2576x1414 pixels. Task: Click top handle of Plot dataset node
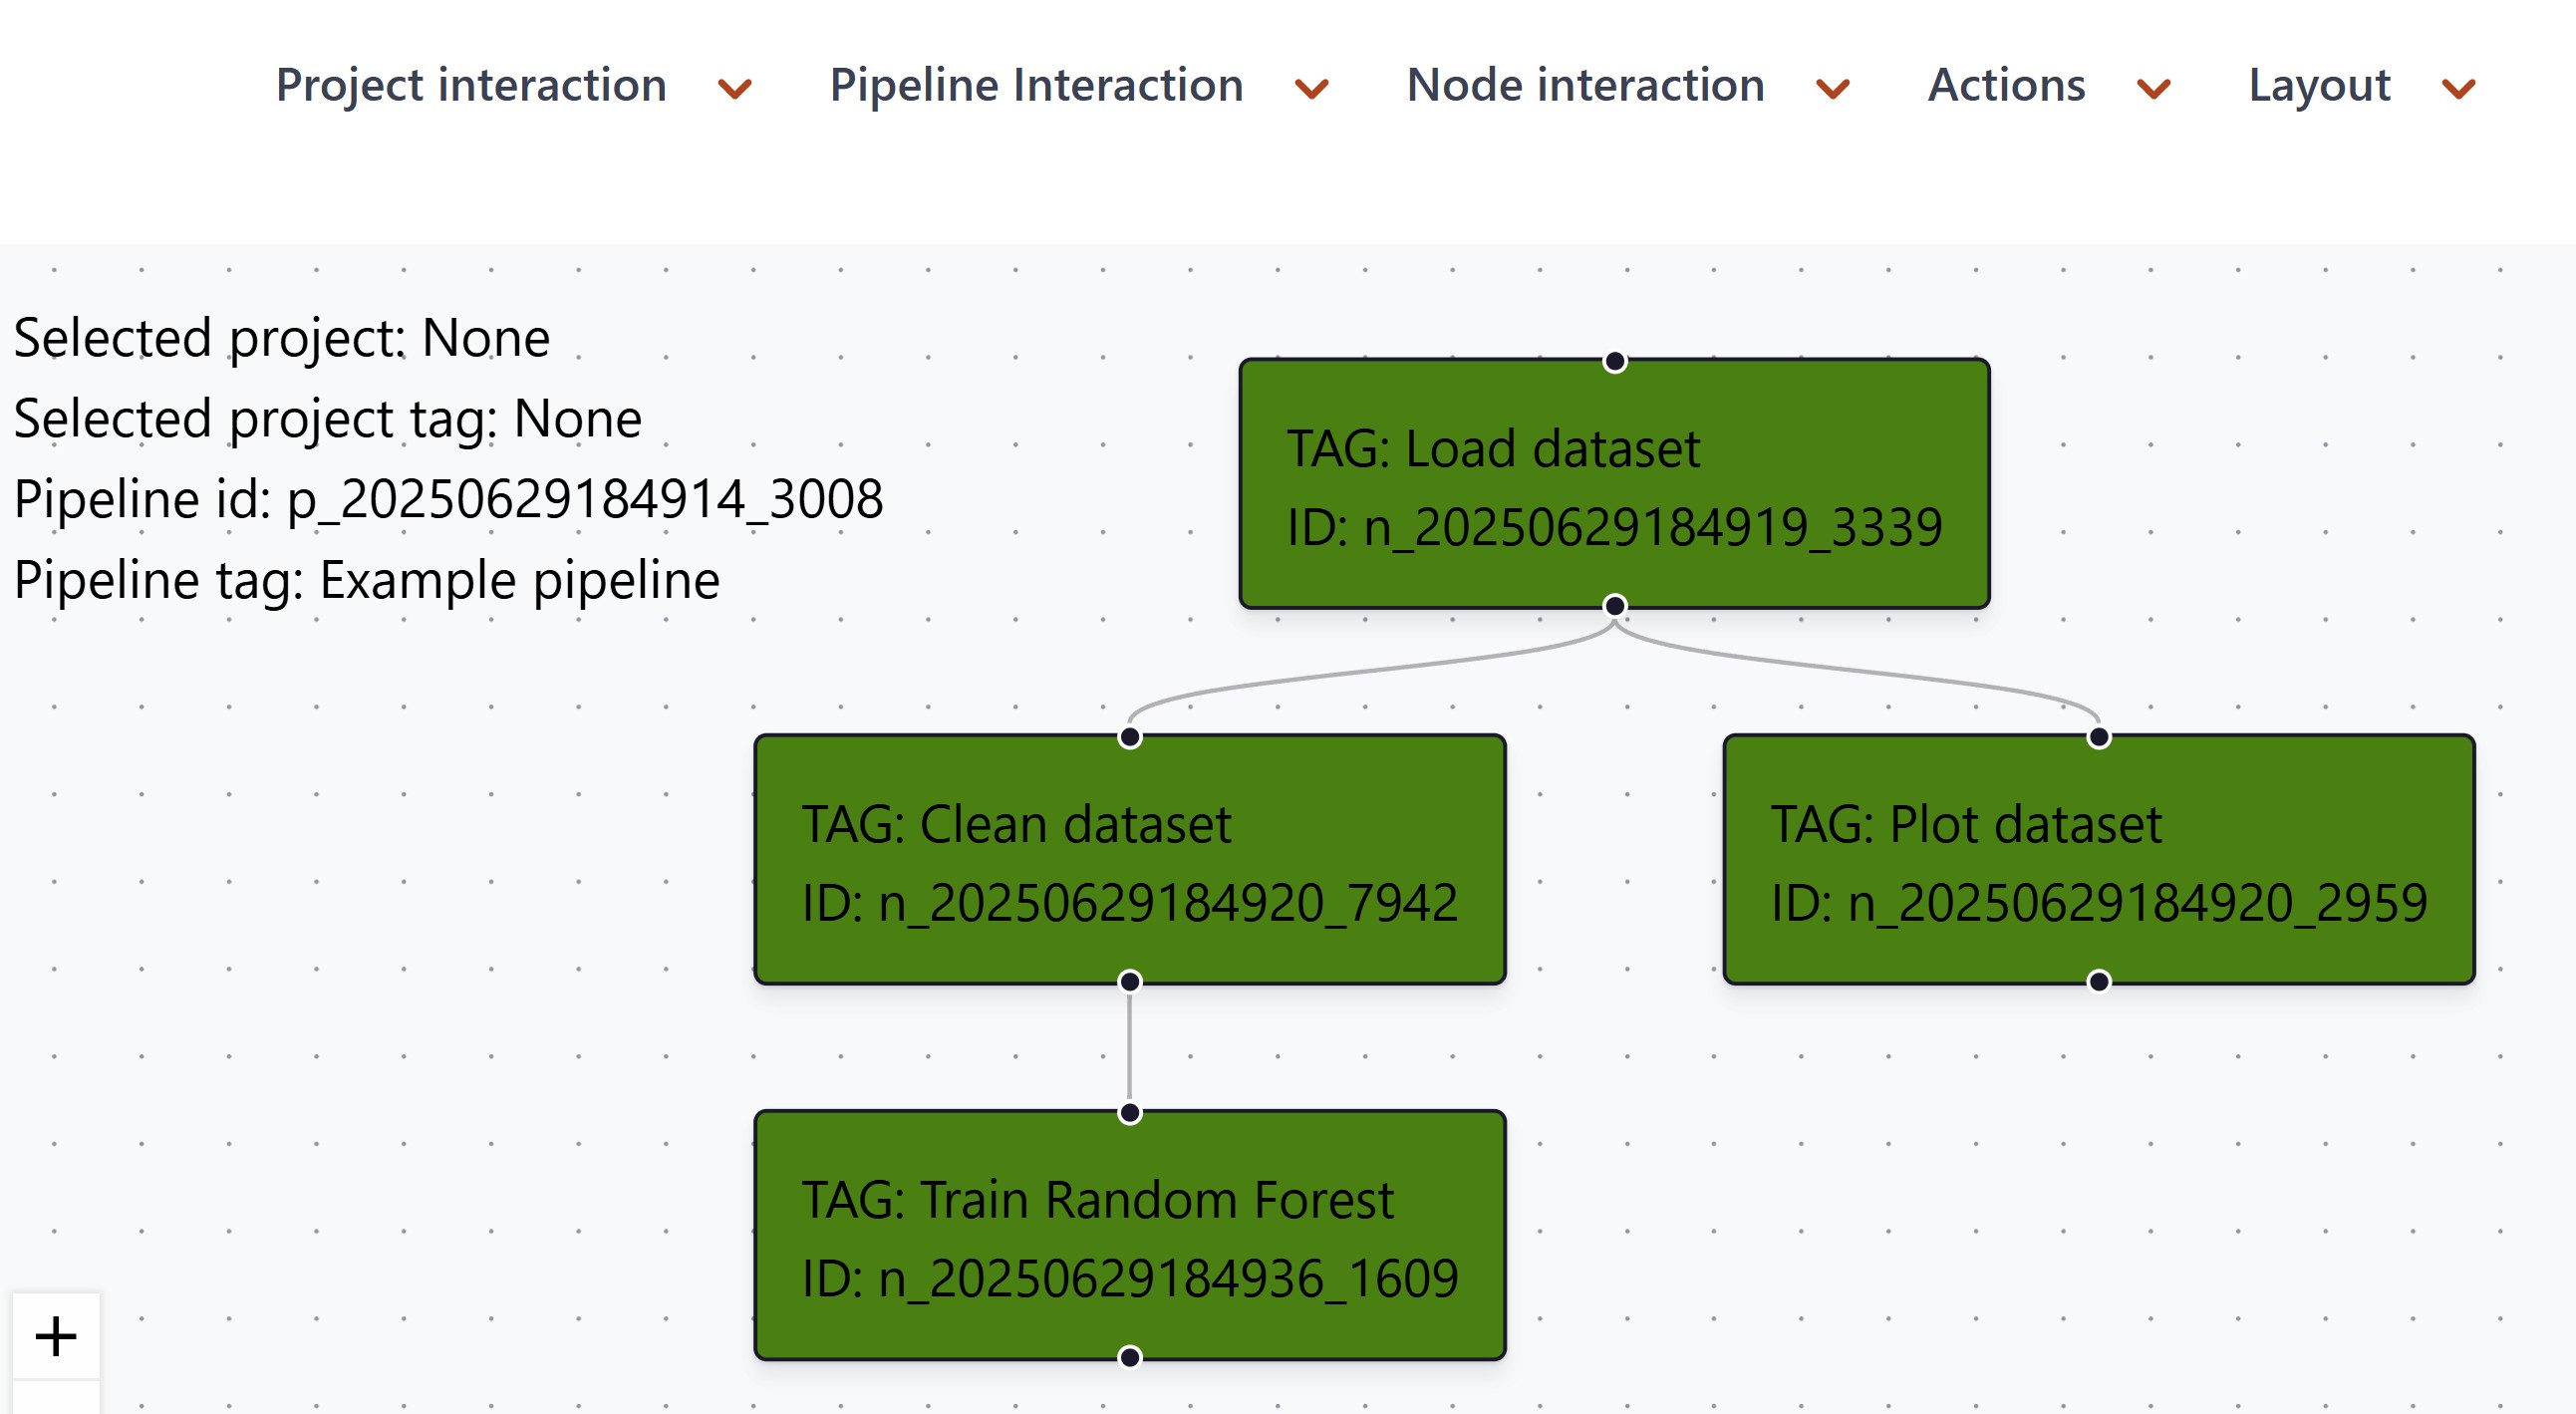point(2099,737)
